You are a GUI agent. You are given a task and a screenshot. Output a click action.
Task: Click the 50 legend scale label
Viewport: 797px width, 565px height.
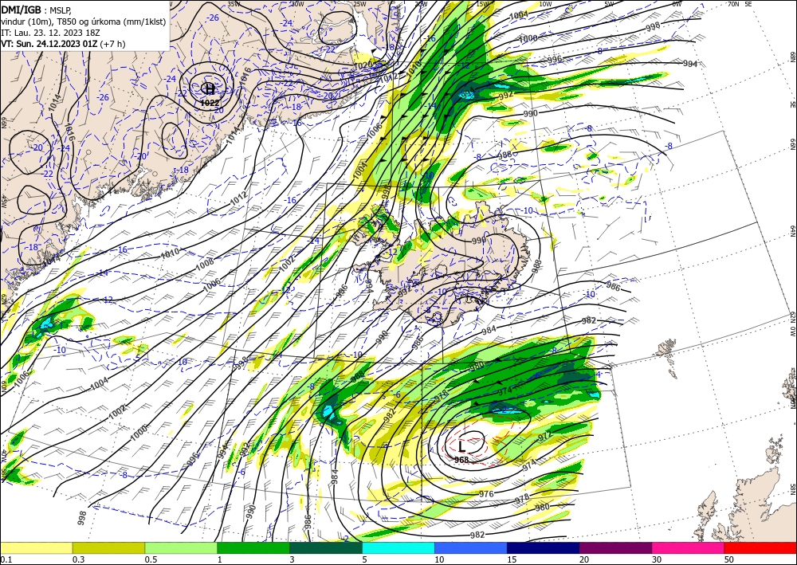729,559
